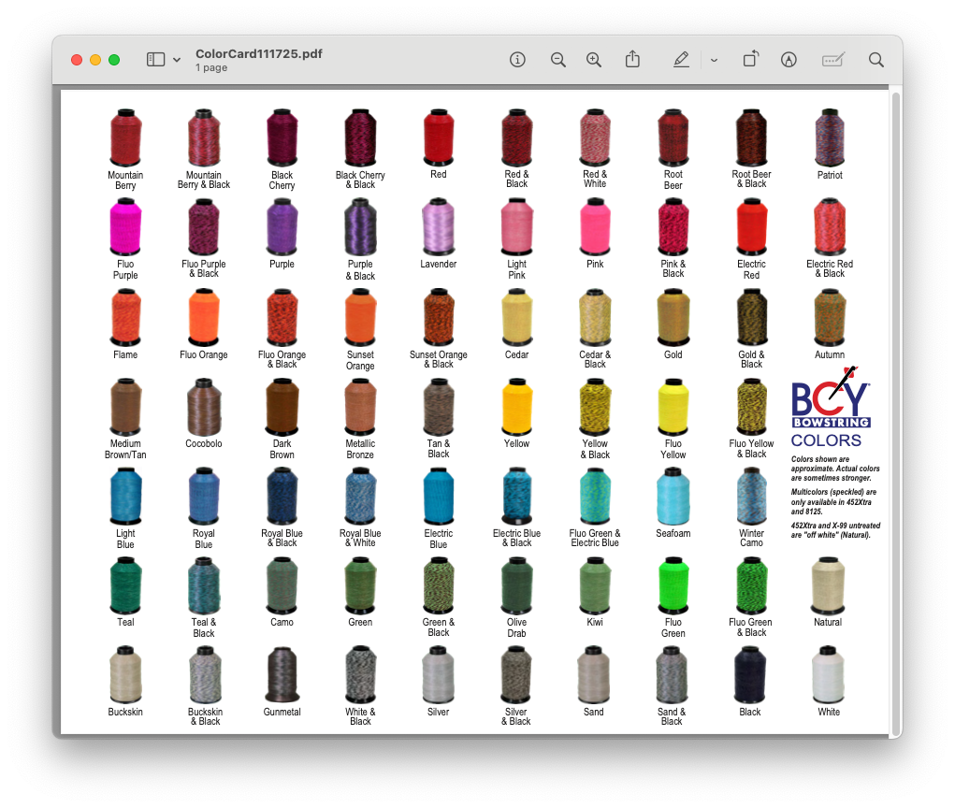Viewport: 955px width, 808px height.
Task: Click the 'Tan & Black' label
Action: tap(439, 449)
